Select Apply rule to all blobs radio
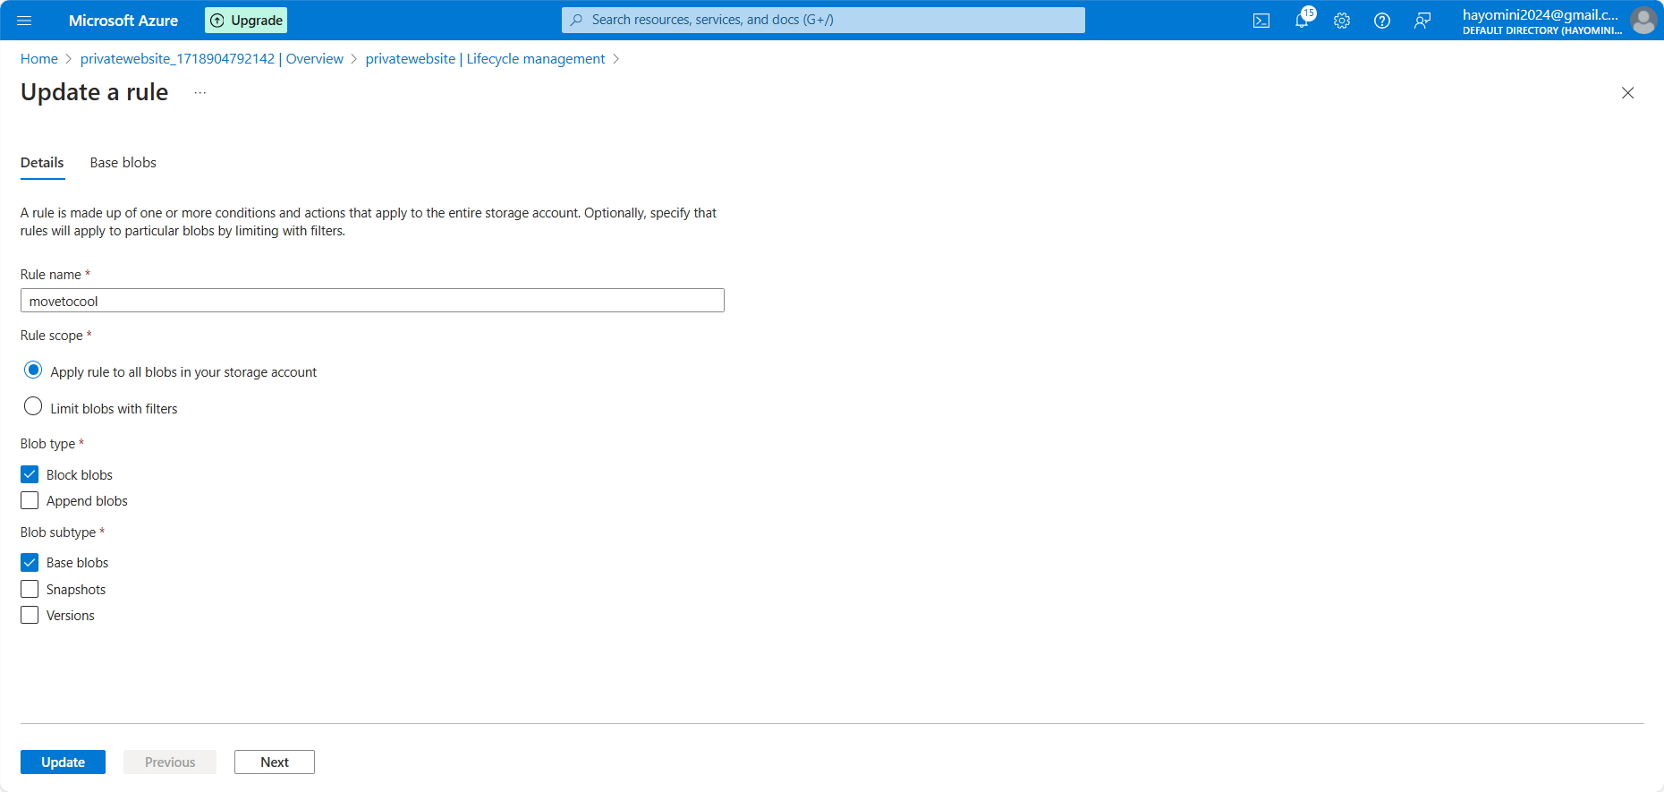 33,370
